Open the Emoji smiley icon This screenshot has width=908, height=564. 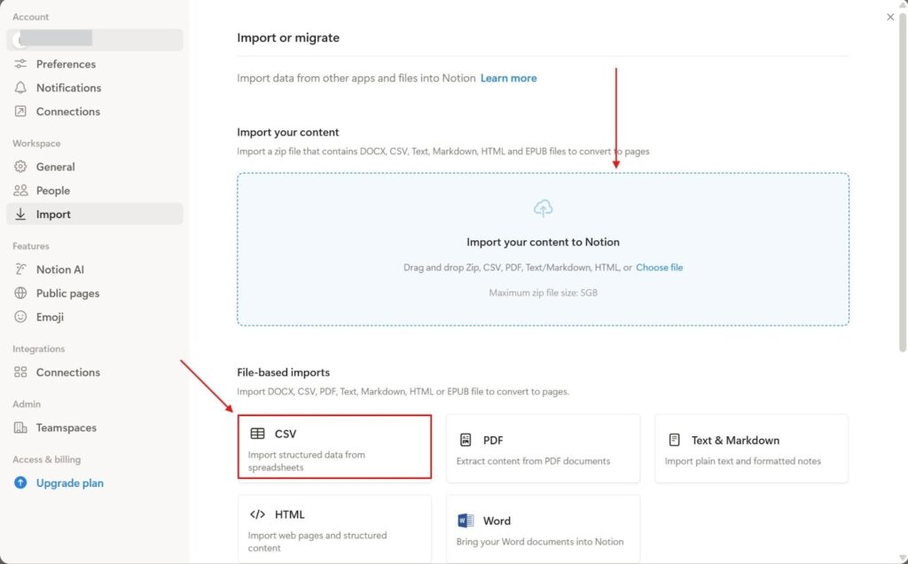click(22, 317)
